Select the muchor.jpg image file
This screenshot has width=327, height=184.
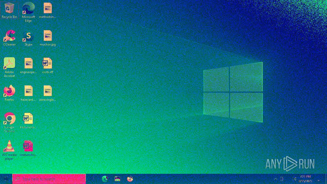coord(48,38)
